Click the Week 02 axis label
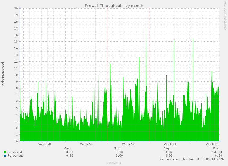Viewport: 228px width, 166px height. click(x=212, y=144)
